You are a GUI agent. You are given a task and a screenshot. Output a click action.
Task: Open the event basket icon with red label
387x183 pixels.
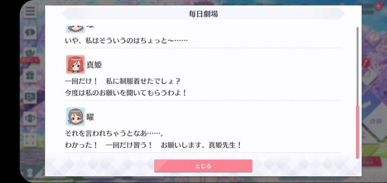click(x=31, y=54)
